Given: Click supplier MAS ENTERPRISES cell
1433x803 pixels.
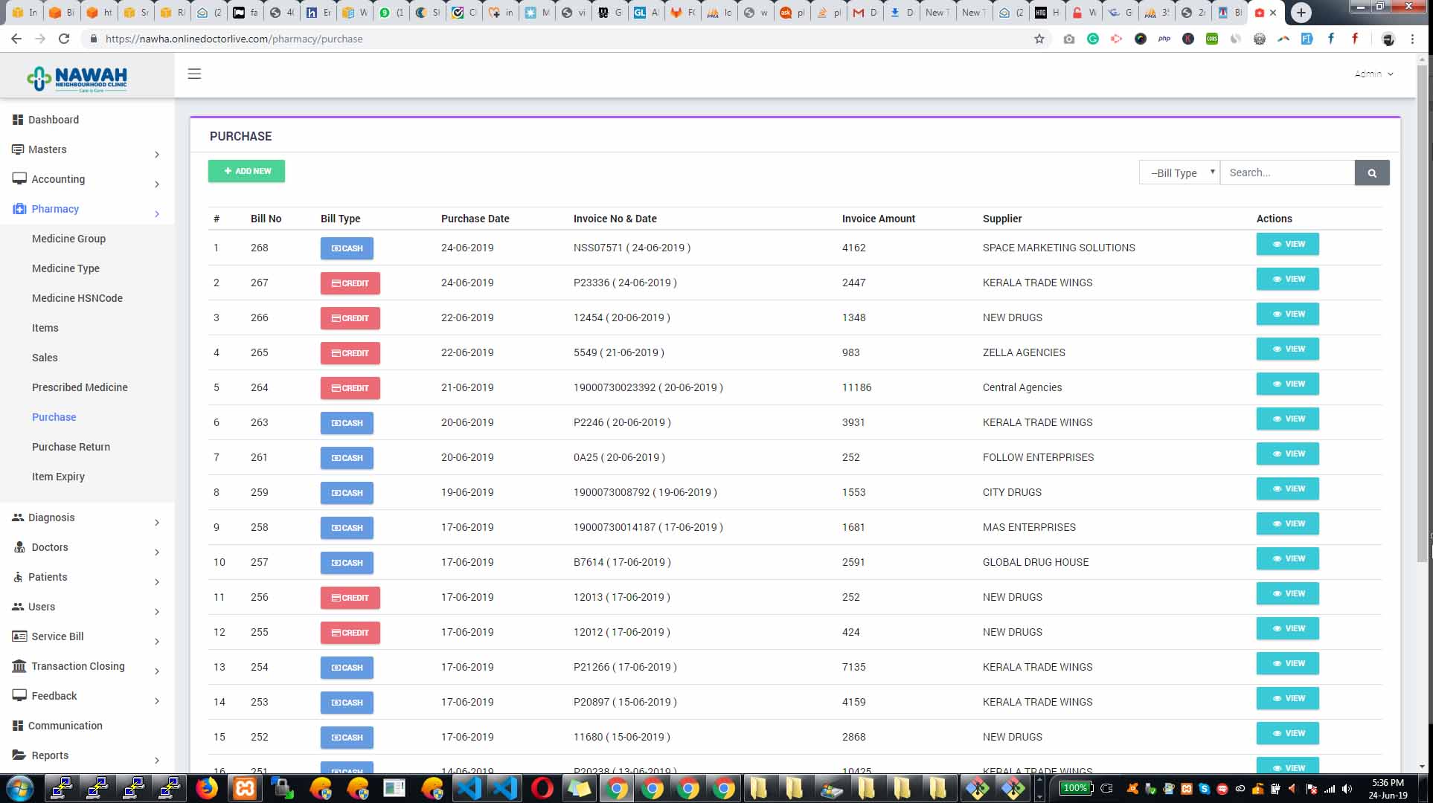Looking at the screenshot, I should coord(1029,527).
